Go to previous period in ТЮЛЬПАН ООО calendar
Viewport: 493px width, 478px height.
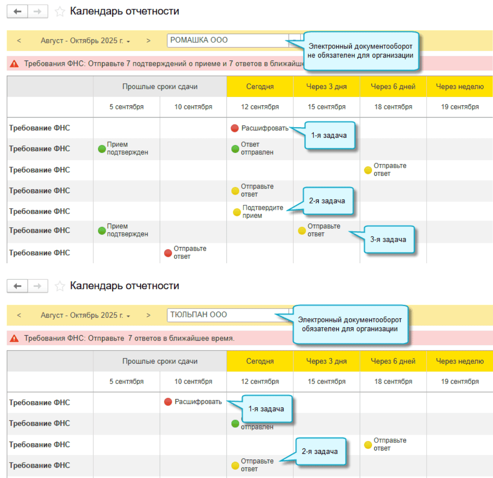[19, 315]
